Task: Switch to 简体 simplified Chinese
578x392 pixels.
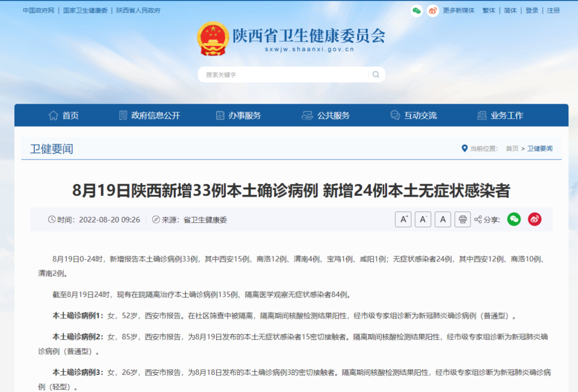Action: coord(510,10)
